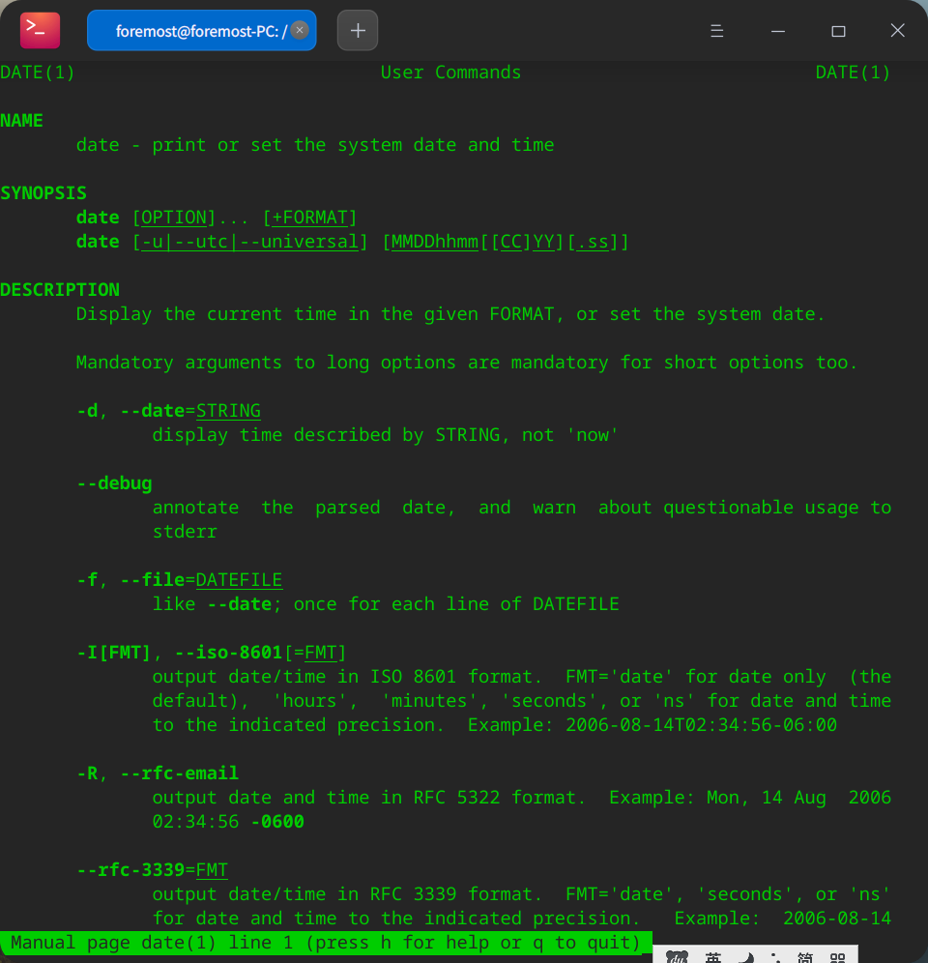Viewport: 928px width, 963px height.
Task: Toggle English input via the 英 icon
Action: pos(713,957)
